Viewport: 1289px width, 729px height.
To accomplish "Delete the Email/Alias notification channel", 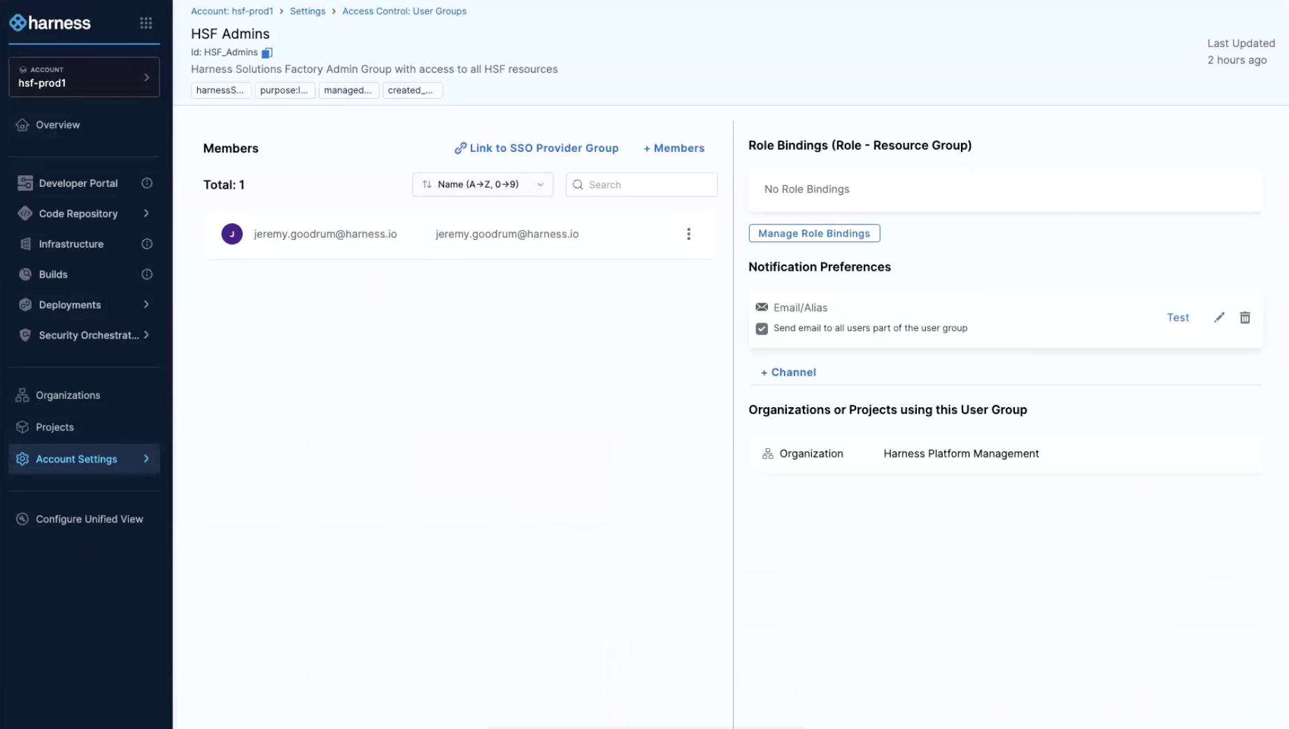I will click(1245, 318).
